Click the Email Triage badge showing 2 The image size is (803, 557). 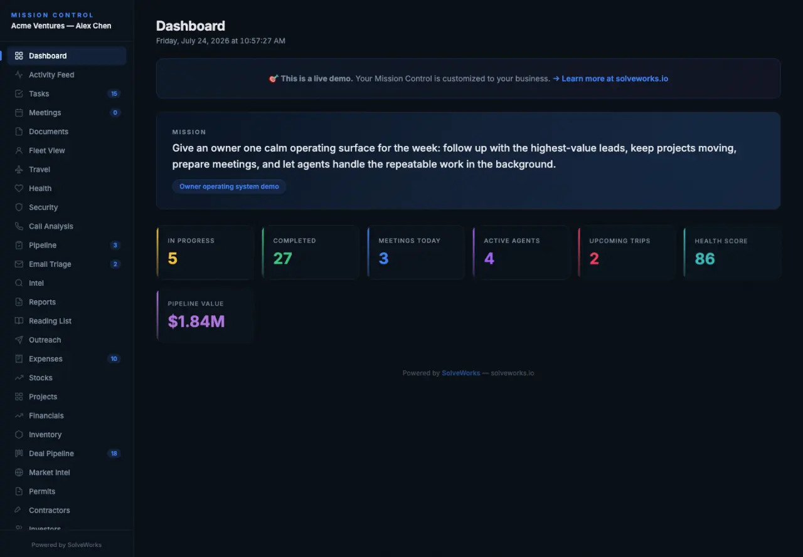point(115,264)
